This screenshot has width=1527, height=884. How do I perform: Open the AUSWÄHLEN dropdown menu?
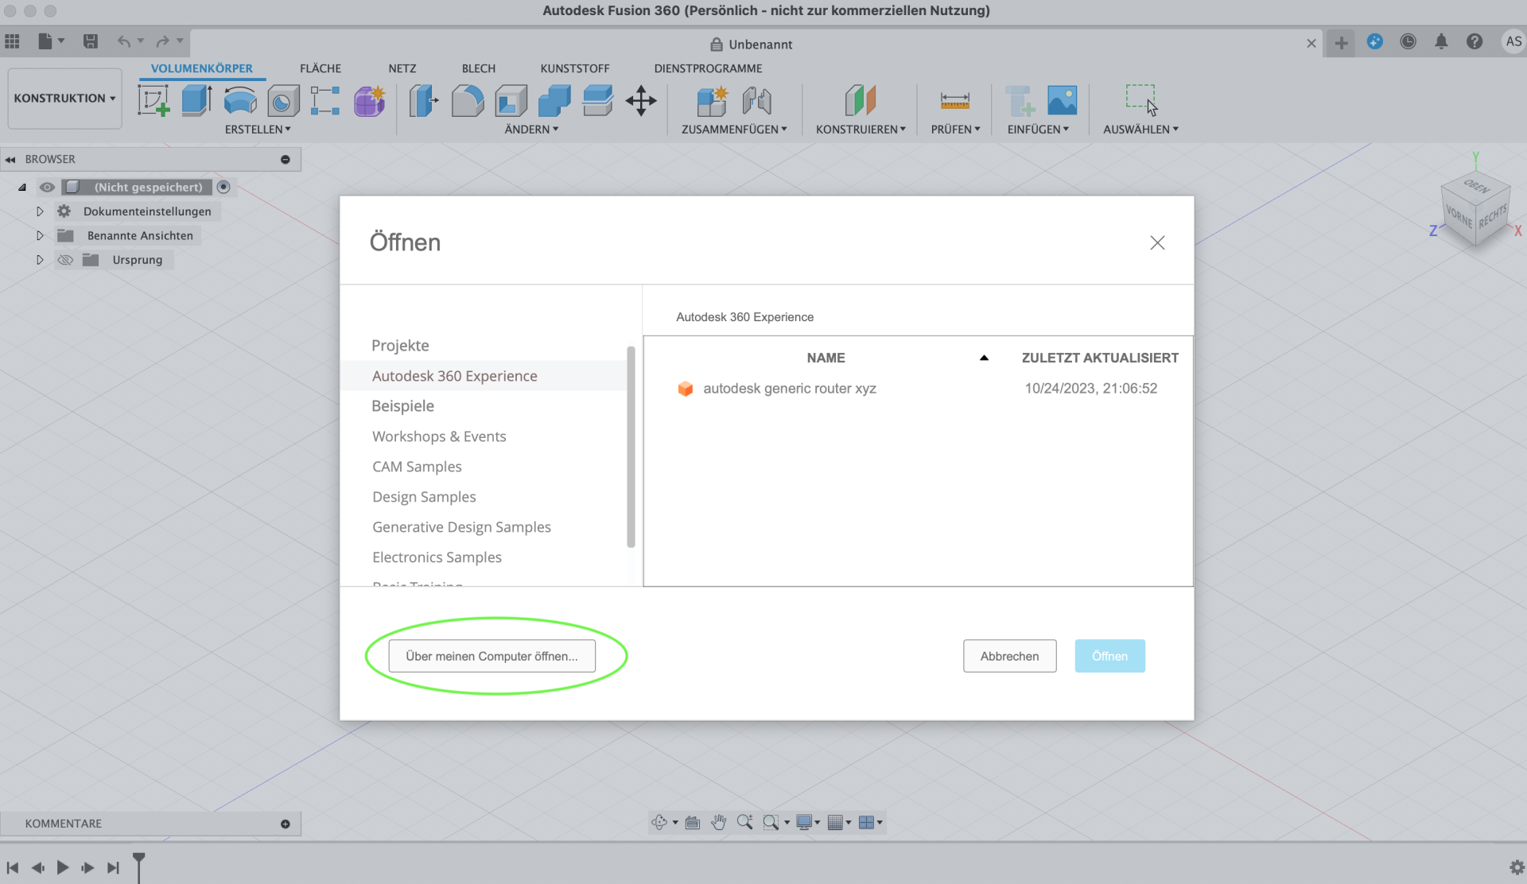click(x=1140, y=129)
